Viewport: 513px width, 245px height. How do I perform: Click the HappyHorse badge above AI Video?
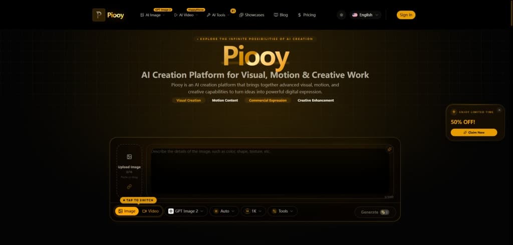pyautogui.click(x=196, y=10)
